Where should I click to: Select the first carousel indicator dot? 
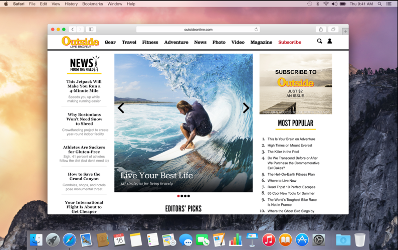178,196
